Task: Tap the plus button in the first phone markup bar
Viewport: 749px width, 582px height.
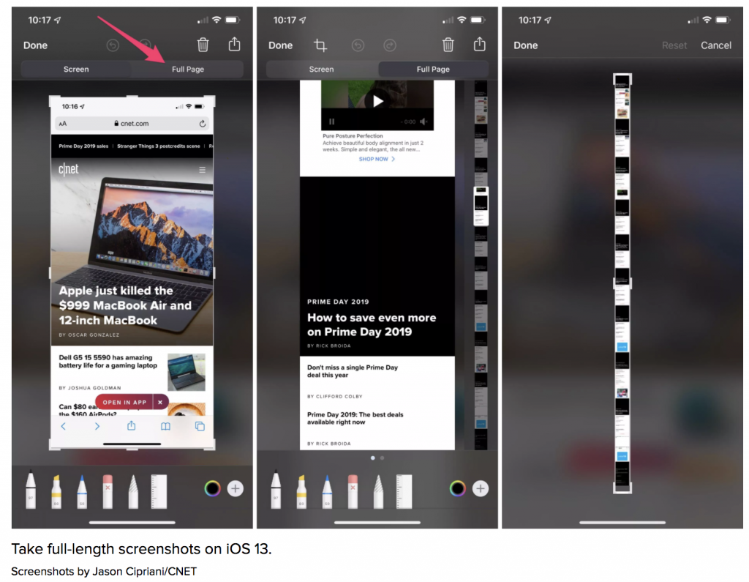Action: pyautogui.click(x=235, y=488)
